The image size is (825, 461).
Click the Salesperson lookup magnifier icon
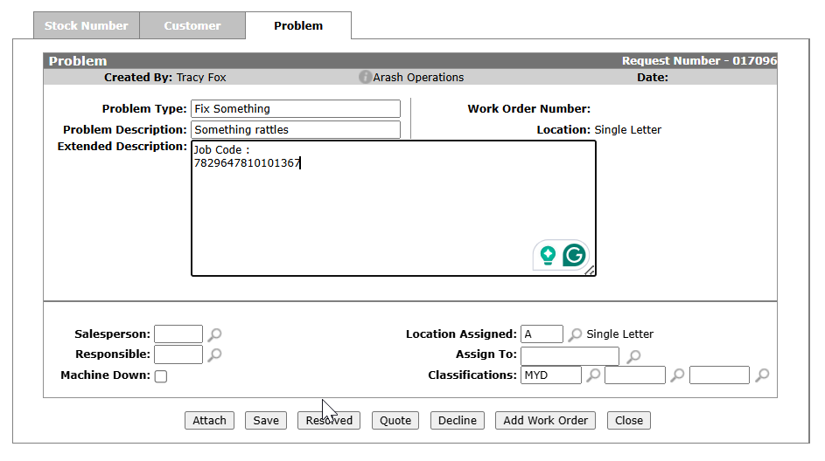(215, 334)
